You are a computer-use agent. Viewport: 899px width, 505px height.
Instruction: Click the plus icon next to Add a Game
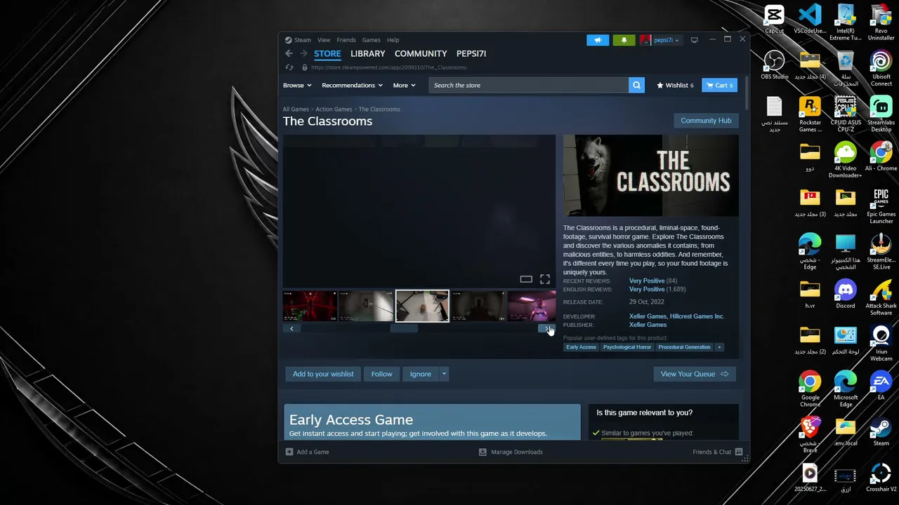tap(289, 452)
